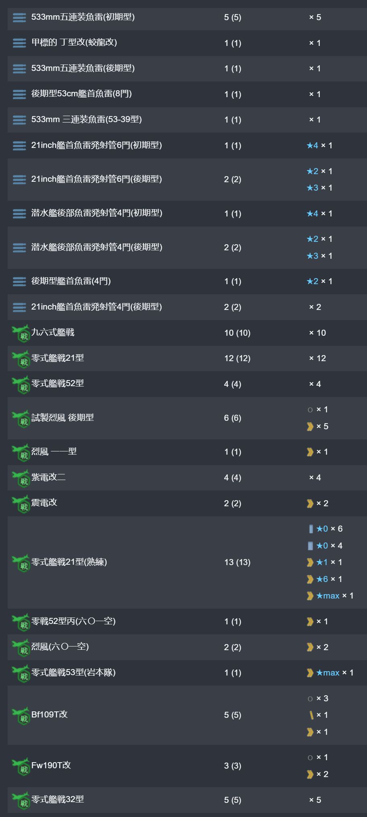Select the row 零戦52型丙(六〇一空)
The height and width of the screenshot is (817, 367).
coord(187,622)
